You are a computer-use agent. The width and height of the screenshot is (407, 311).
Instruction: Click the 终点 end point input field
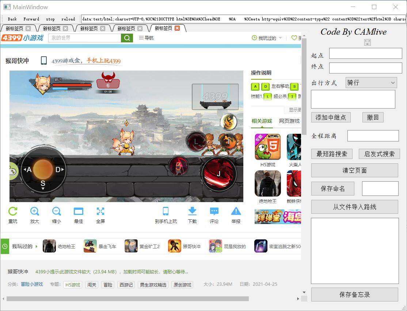click(365, 68)
